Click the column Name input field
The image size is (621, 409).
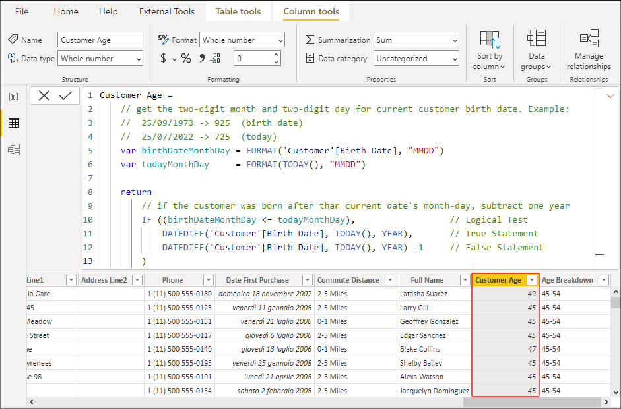[100, 40]
